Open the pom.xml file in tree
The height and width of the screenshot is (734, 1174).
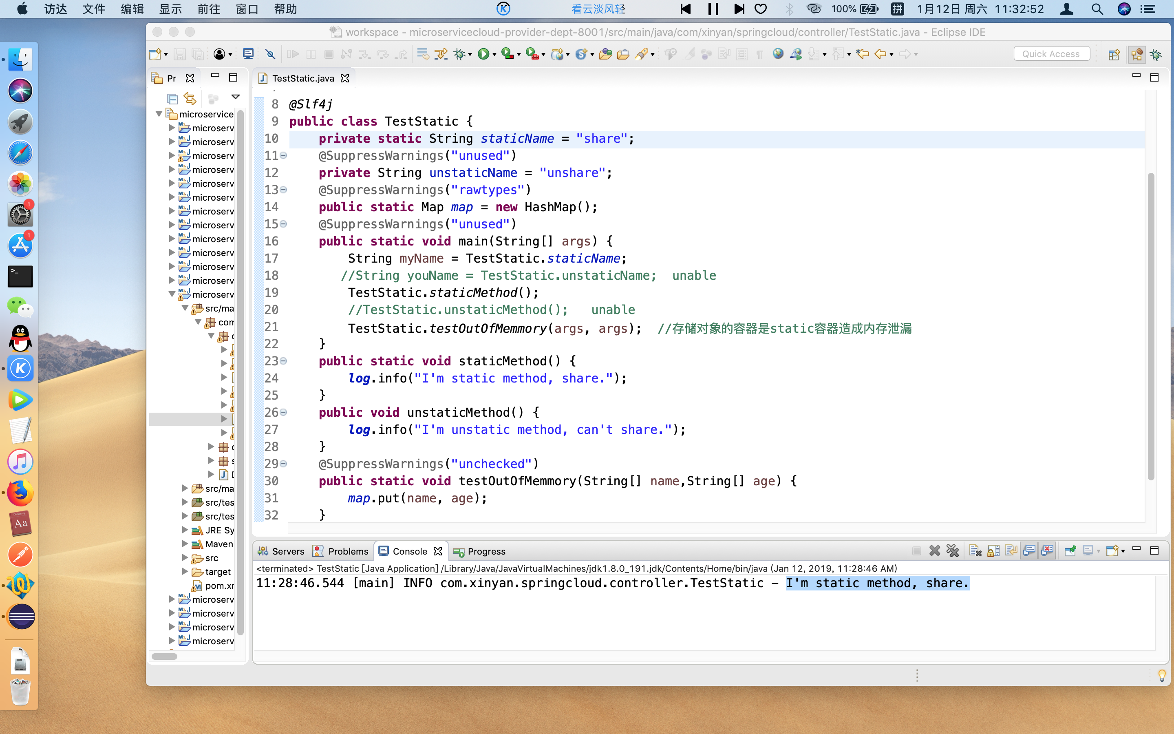219,586
